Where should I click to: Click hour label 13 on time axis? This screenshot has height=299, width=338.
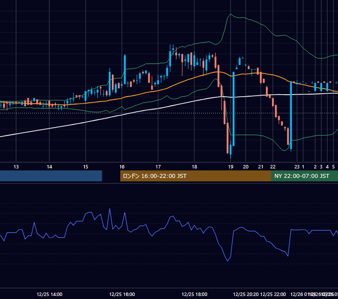click(16, 167)
